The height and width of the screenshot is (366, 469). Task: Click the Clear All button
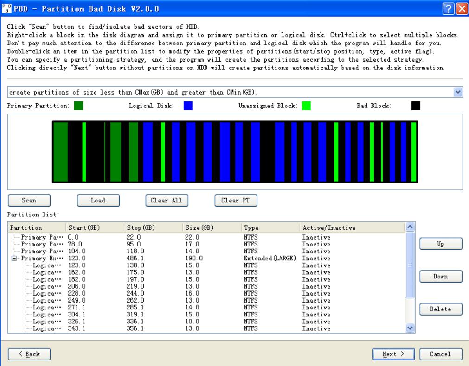167,200
